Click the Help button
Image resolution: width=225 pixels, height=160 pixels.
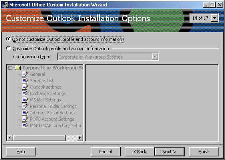(x=21, y=152)
